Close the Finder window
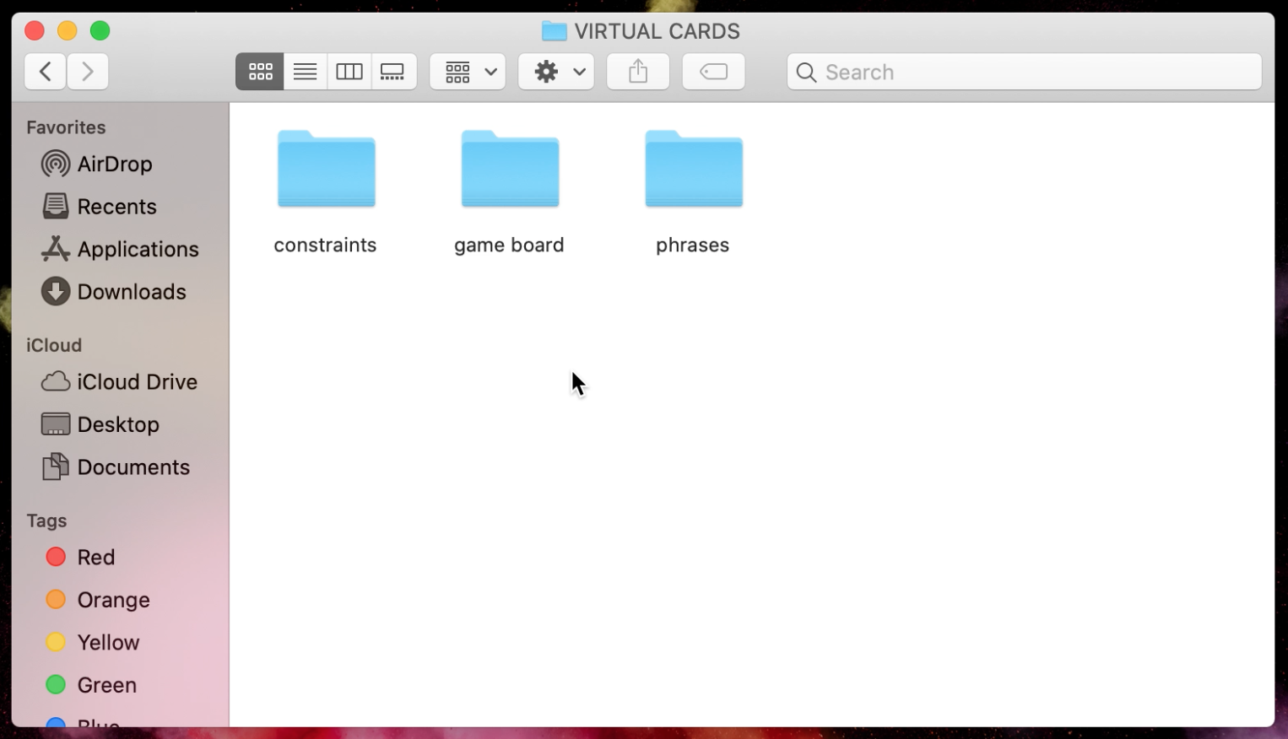This screenshot has width=1288, height=739. coord(35,31)
